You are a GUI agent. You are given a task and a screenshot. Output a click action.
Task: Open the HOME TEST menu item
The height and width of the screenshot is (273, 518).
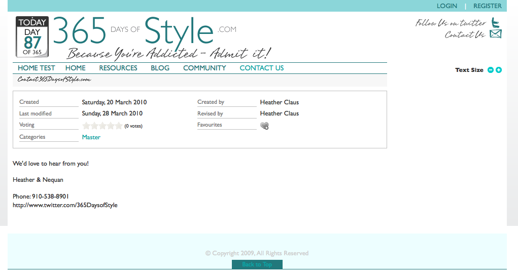pos(37,68)
